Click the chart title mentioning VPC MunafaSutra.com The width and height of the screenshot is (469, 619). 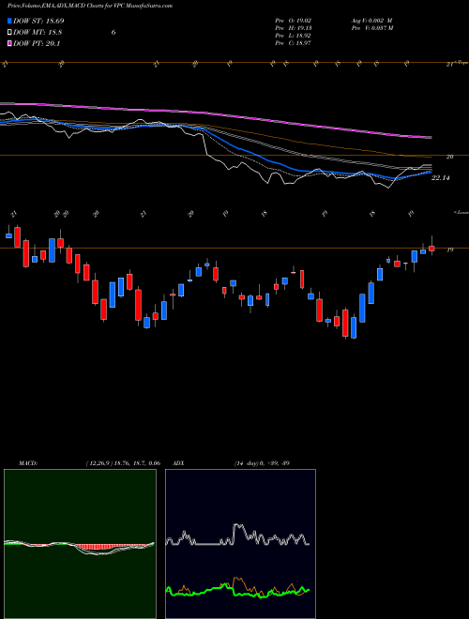(90, 7)
